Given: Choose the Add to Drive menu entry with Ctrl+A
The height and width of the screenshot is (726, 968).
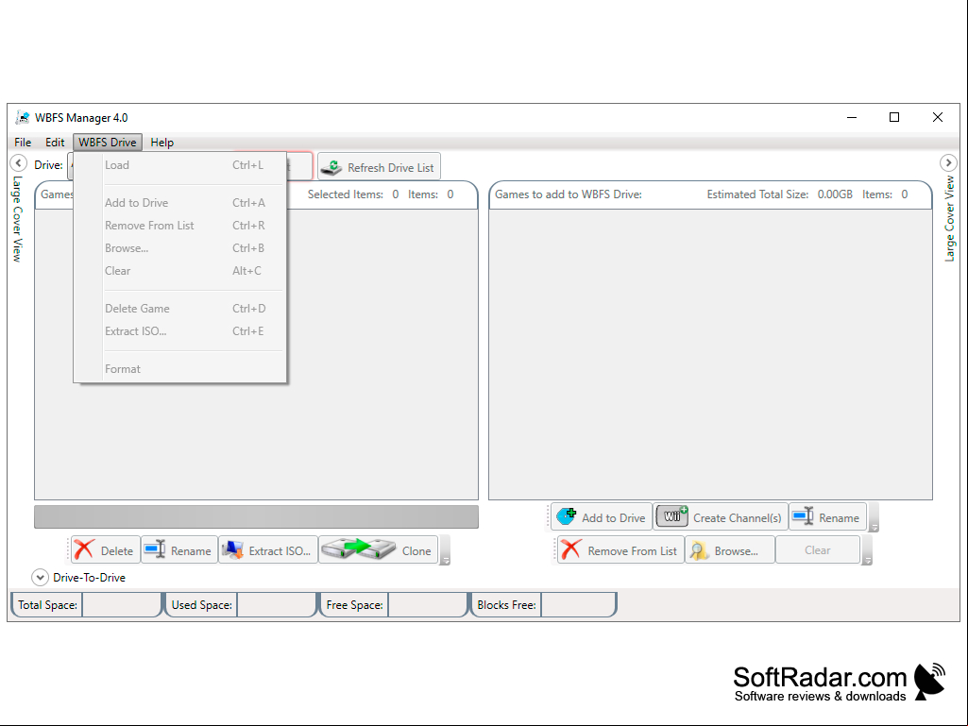Looking at the screenshot, I should tap(179, 202).
